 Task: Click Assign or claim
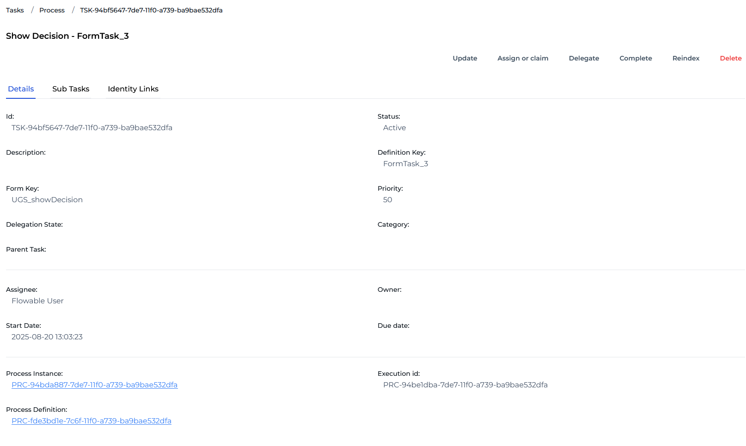522,58
